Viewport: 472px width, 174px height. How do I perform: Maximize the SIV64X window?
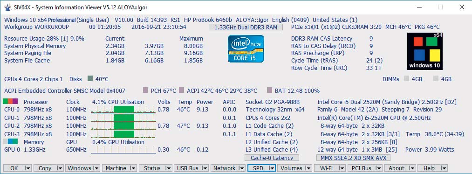click(x=440, y=7)
